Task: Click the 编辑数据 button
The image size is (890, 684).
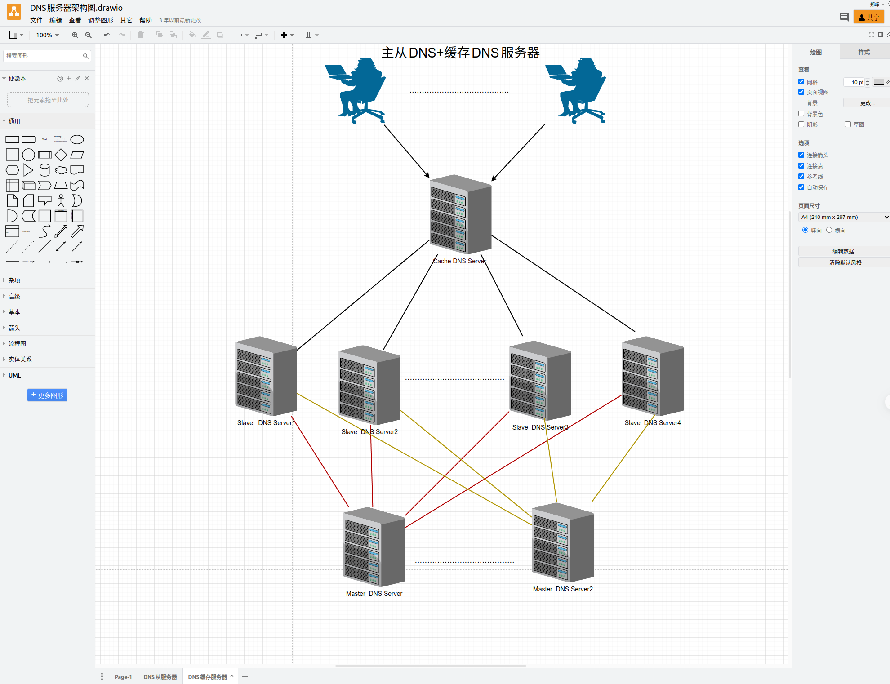Action: tap(844, 251)
